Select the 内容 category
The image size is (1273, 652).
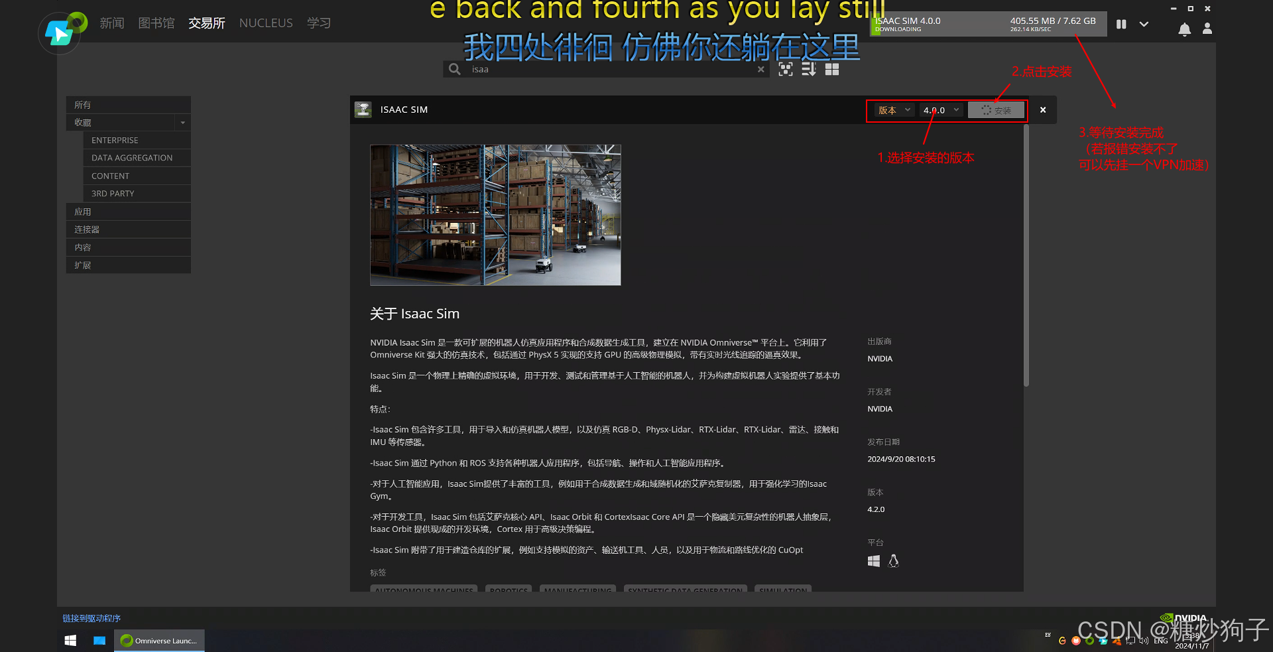tap(129, 247)
